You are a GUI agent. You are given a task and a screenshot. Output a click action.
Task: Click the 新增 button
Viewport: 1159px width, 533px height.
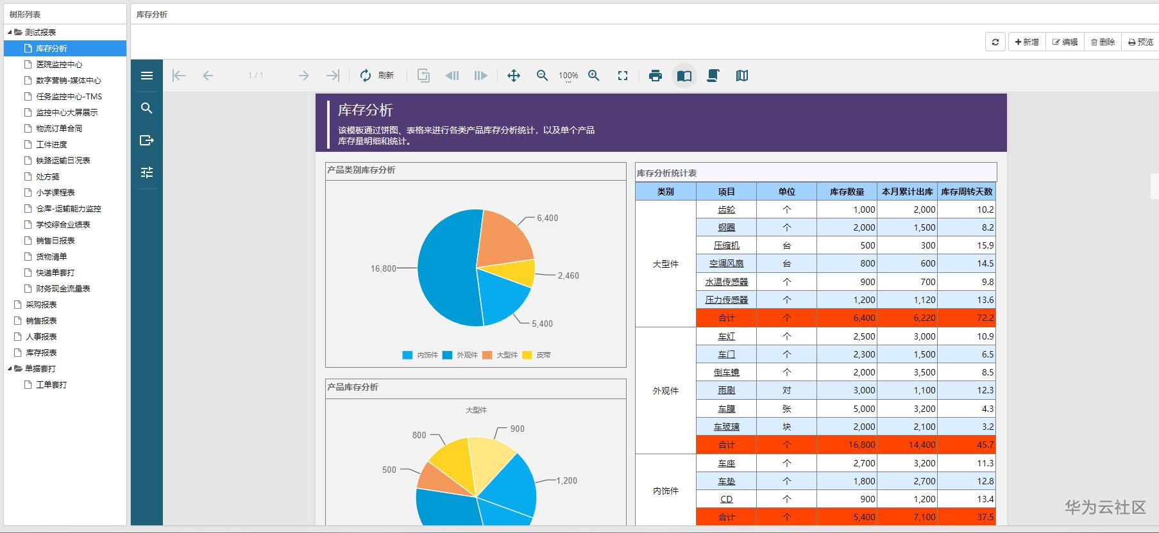(x=1027, y=42)
